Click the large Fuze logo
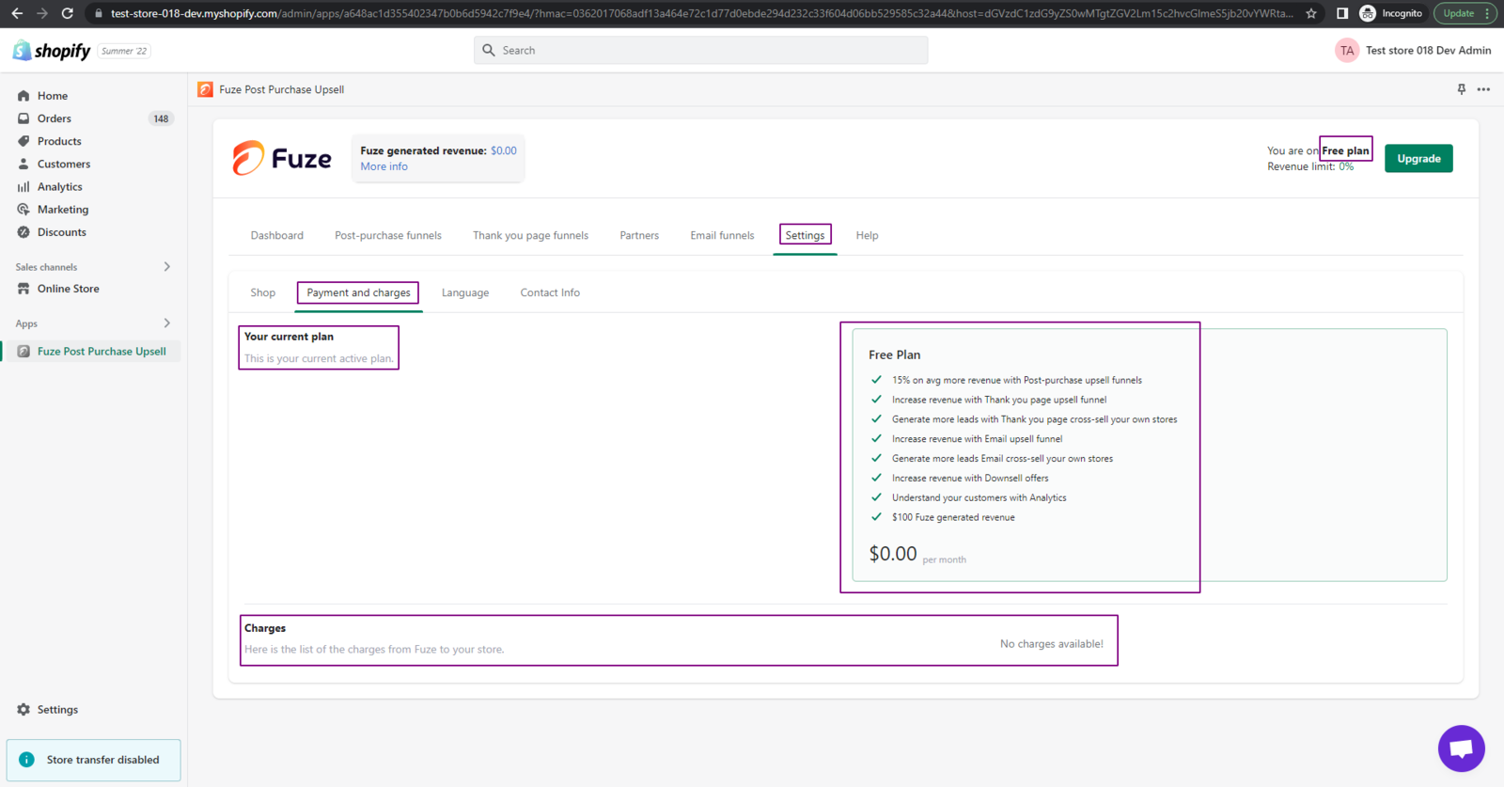Image resolution: width=1504 pixels, height=787 pixels. pyautogui.click(x=282, y=158)
